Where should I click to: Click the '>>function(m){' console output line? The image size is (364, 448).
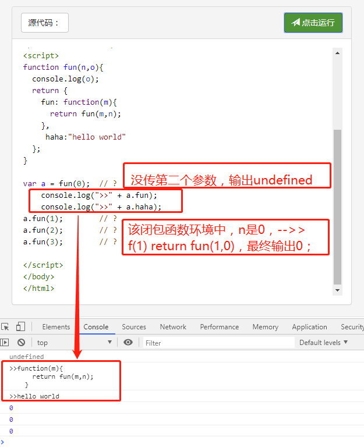pyautogui.click(x=36, y=368)
